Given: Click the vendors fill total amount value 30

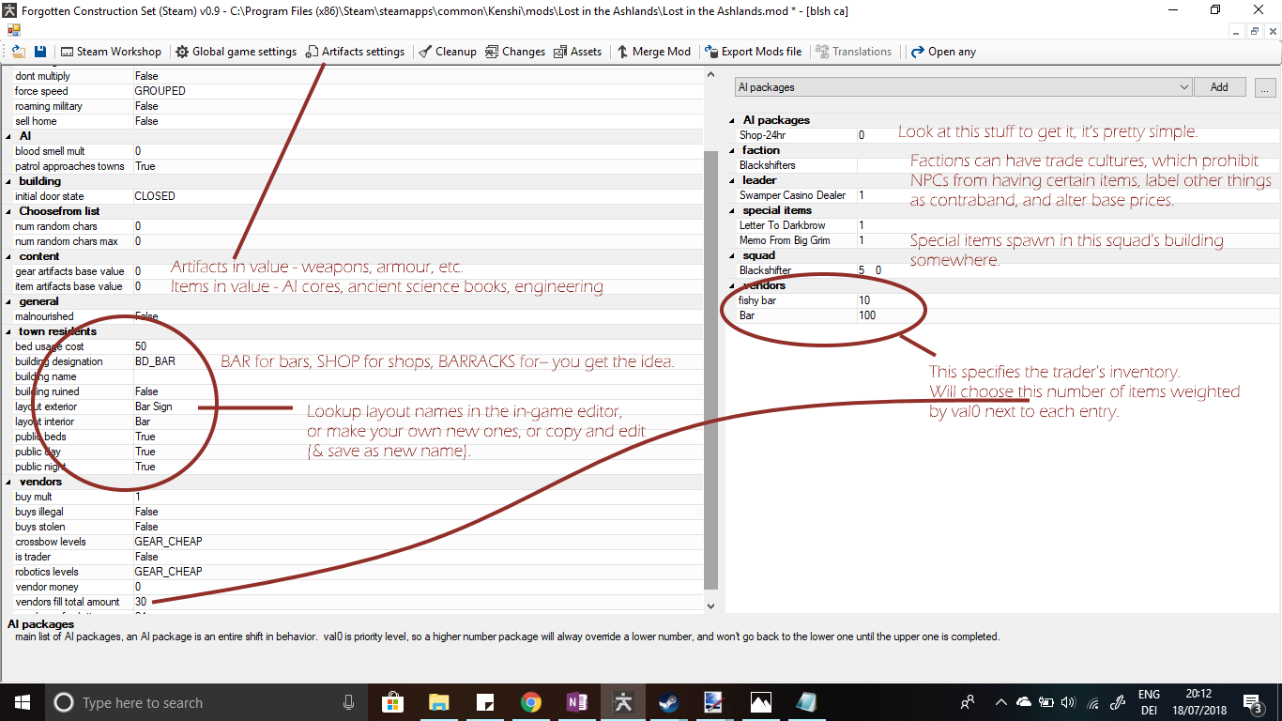Looking at the screenshot, I should pos(141,602).
